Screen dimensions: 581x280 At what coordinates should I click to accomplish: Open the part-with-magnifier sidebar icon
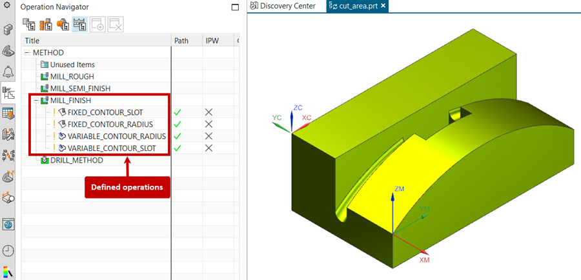(x=8, y=197)
